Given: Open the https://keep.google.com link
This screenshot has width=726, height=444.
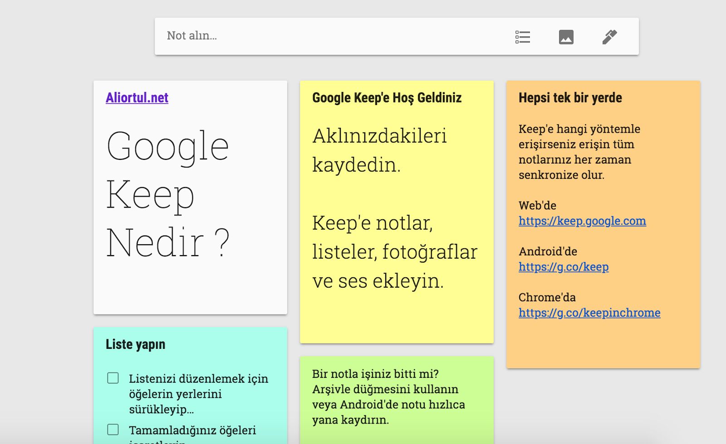Looking at the screenshot, I should (x=582, y=221).
